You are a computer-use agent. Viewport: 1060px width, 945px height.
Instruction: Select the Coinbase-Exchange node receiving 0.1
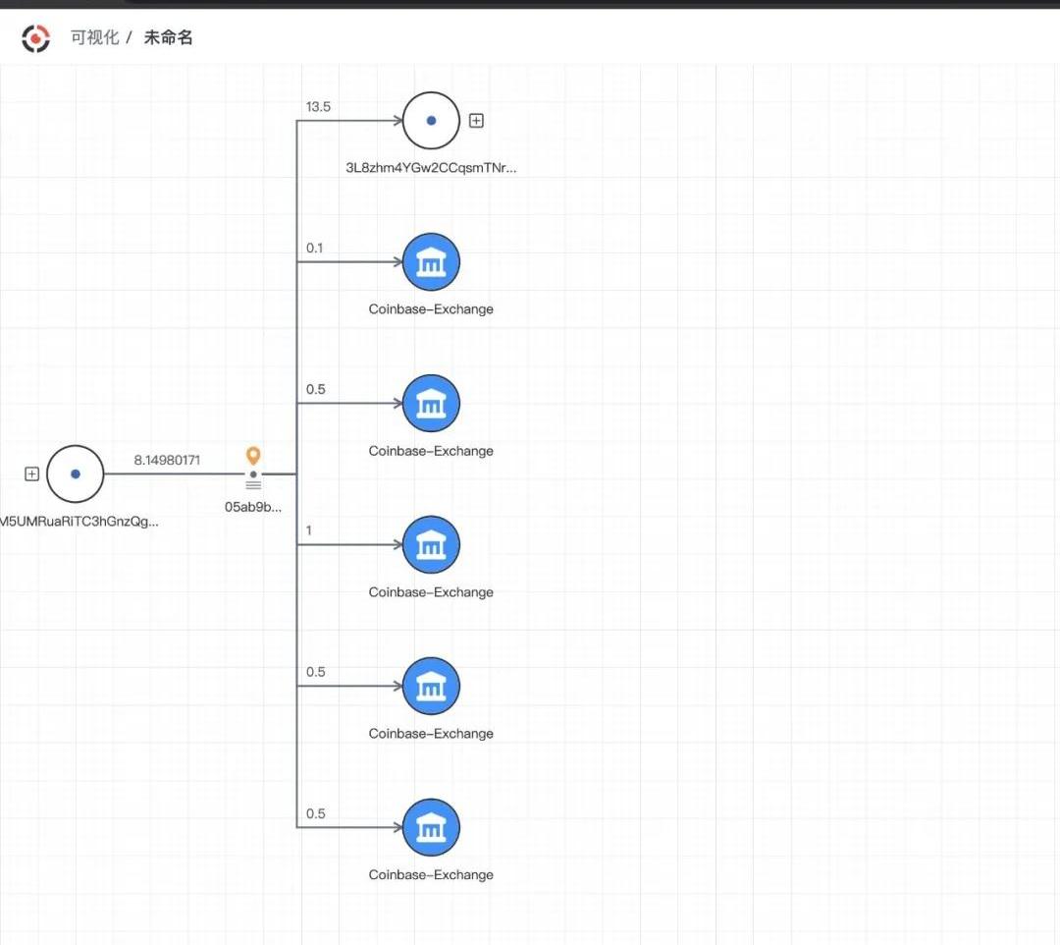point(431,262)
